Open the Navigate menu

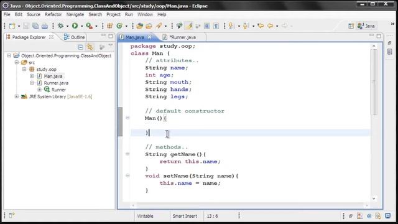pyautogui.click(x=75, y=14)
